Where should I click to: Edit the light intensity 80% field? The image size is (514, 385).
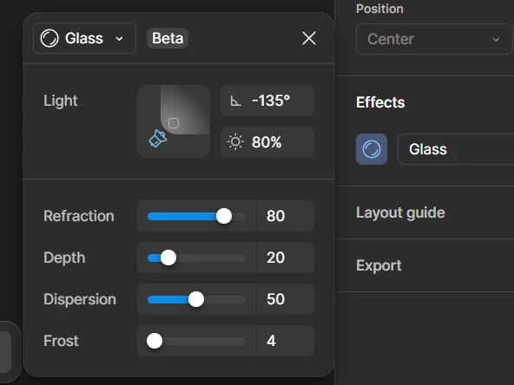click(267, 142)
